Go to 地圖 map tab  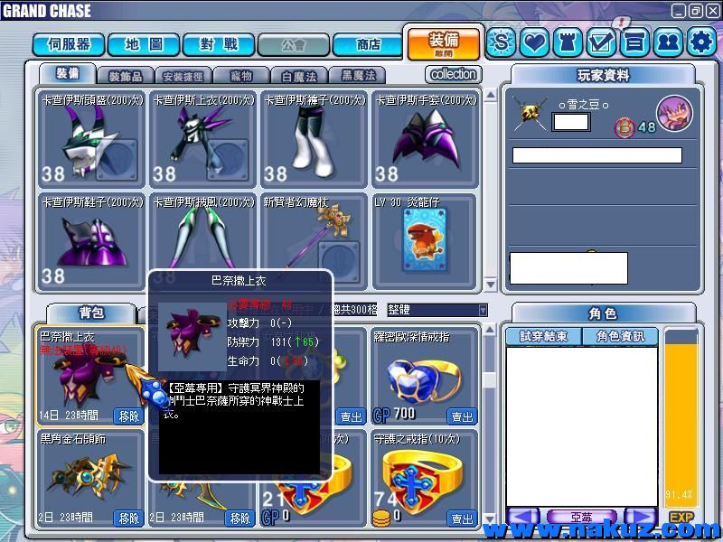(x=144, y=44)
